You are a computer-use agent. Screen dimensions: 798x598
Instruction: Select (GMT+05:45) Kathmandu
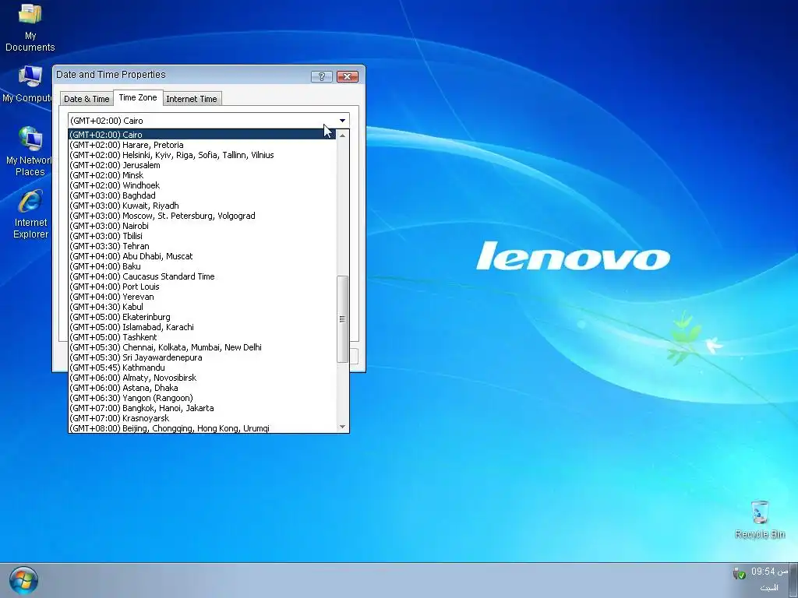(x=202, y=368)
